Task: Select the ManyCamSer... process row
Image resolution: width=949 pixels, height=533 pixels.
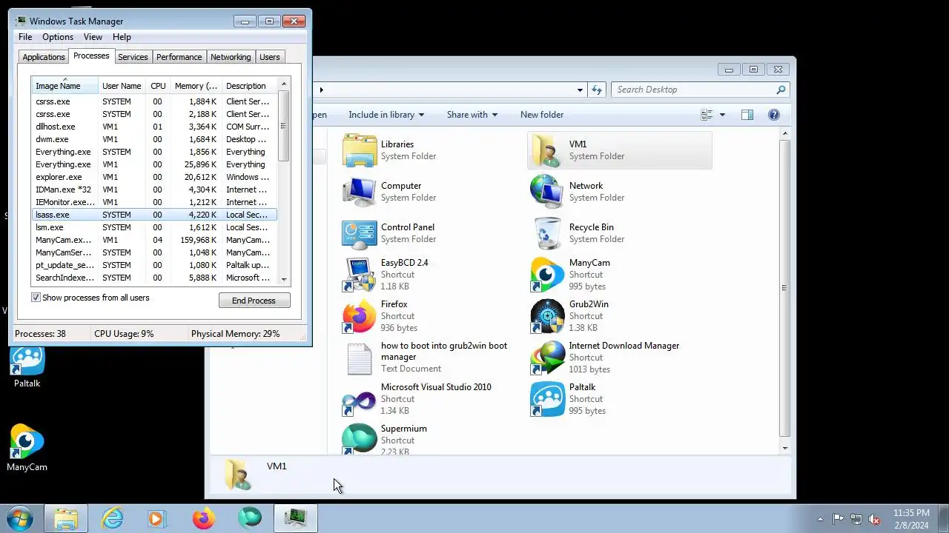Action: [154, 252]
